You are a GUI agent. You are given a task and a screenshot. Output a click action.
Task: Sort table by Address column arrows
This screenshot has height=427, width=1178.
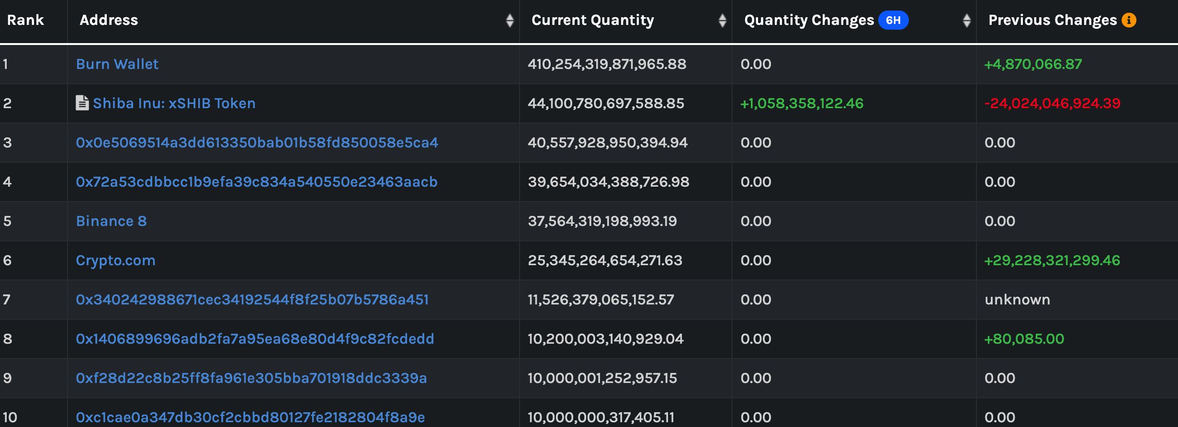click(x=510, y=21)
